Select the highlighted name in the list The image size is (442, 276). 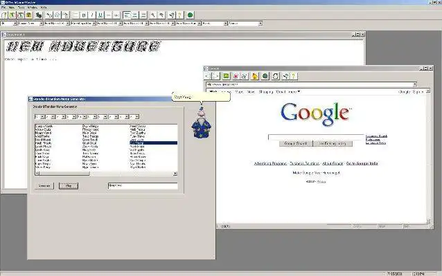[x=154, y=143]
